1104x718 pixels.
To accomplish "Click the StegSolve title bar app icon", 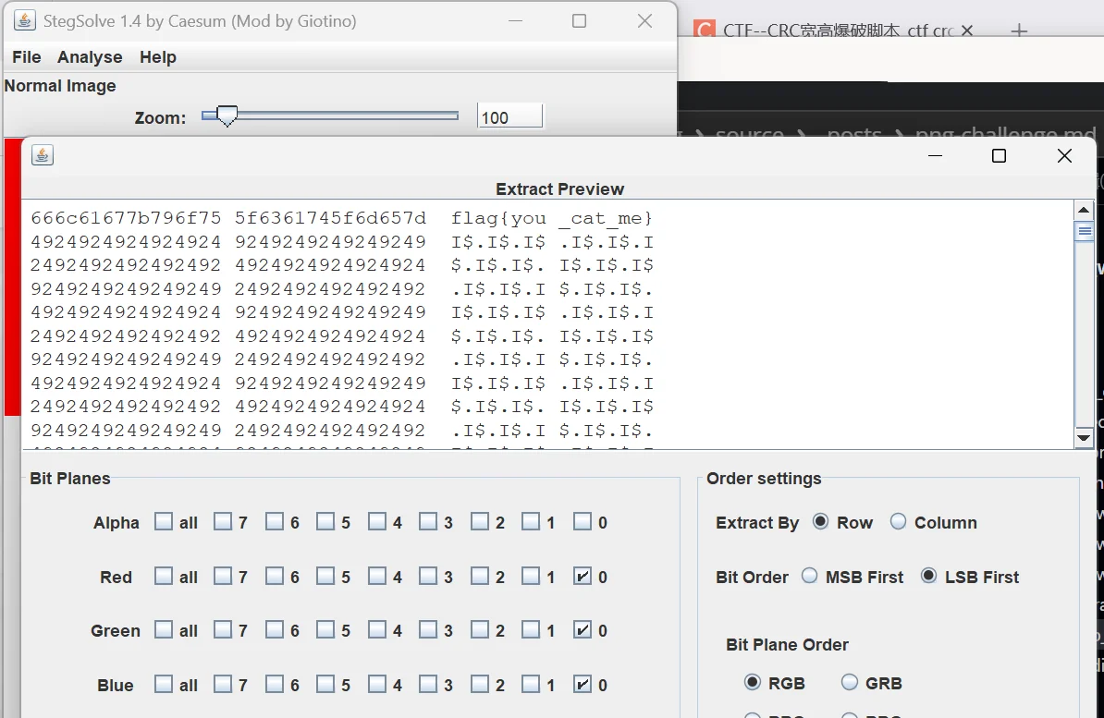I will (x=25, y=20).
